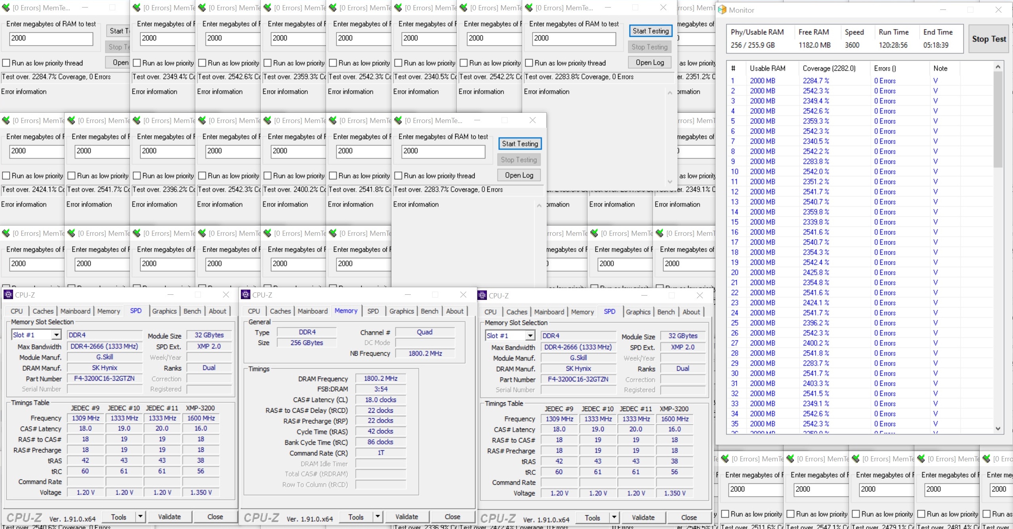Click title icon of MemTest showing 2424.1% coverage
The height and width of the screenshot is (529, 1013).
[6, 120]
